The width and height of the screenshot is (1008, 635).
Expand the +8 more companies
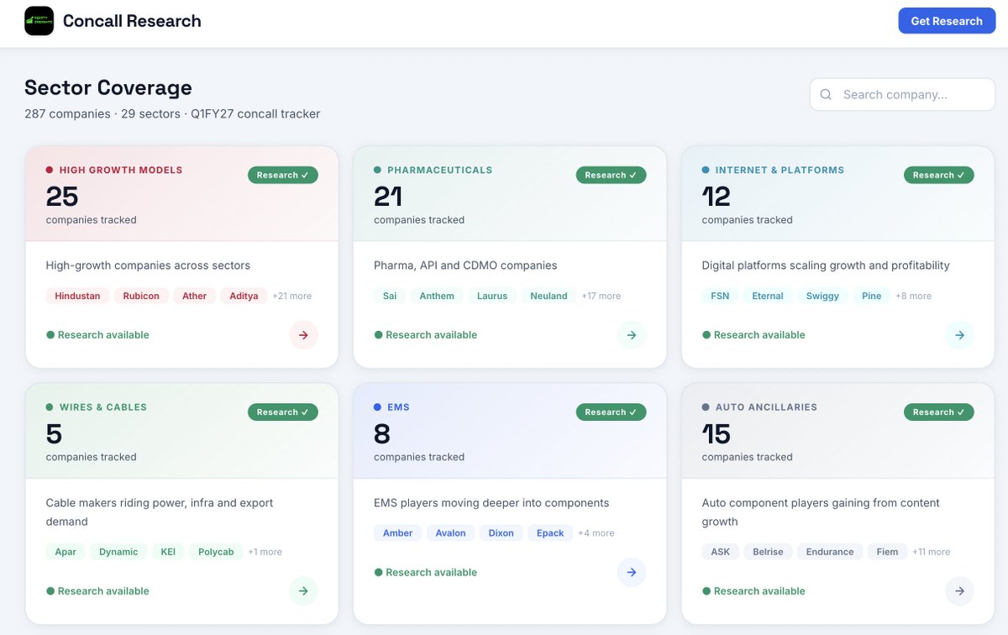pos(913,296)
